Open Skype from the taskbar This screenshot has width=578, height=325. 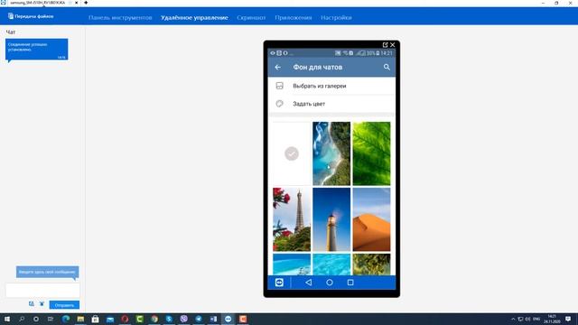pos(169,319)
